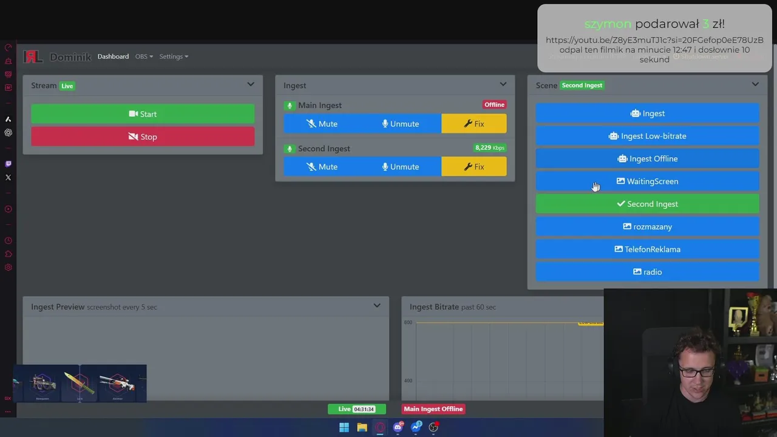Click the Second Ingest microphone status icon
Image resolution: width=777 pixels, height=437 pixels.
pos(290,149)
